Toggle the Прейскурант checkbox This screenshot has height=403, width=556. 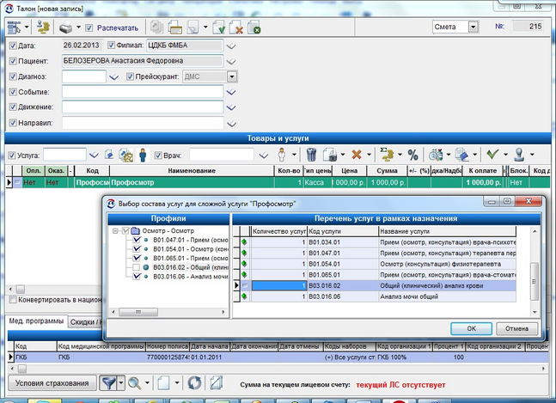tap(130, 76)
